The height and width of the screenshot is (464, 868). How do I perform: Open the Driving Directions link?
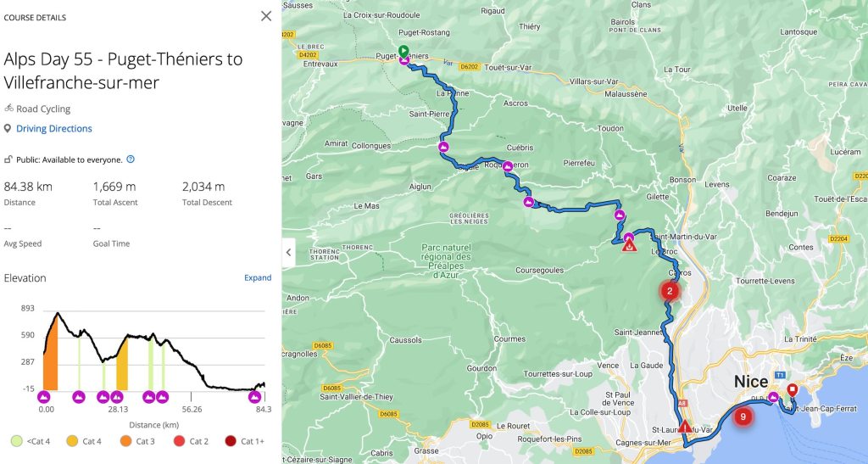pos(53,129)
